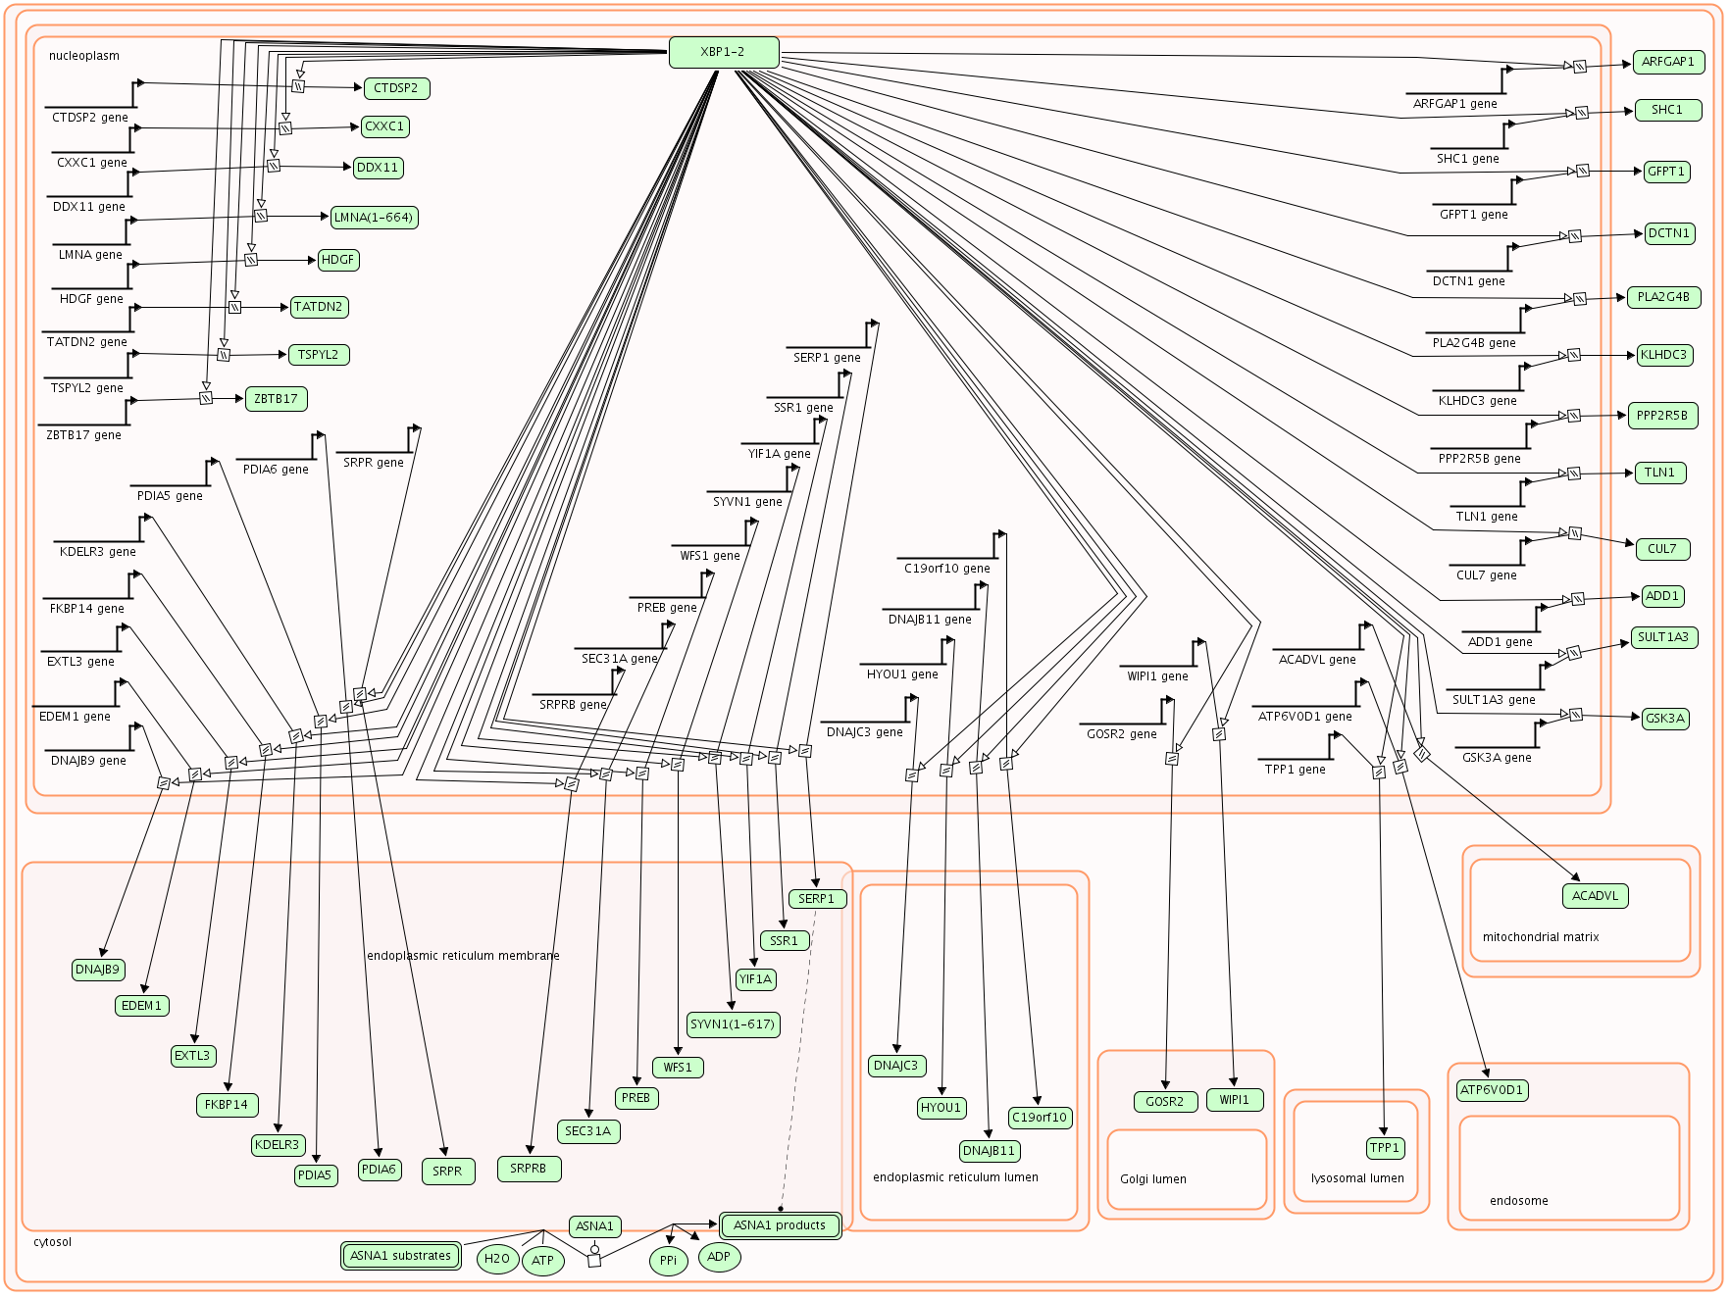
Task: Click the LMNA(1-664) protein node
Action: point(374,218)
